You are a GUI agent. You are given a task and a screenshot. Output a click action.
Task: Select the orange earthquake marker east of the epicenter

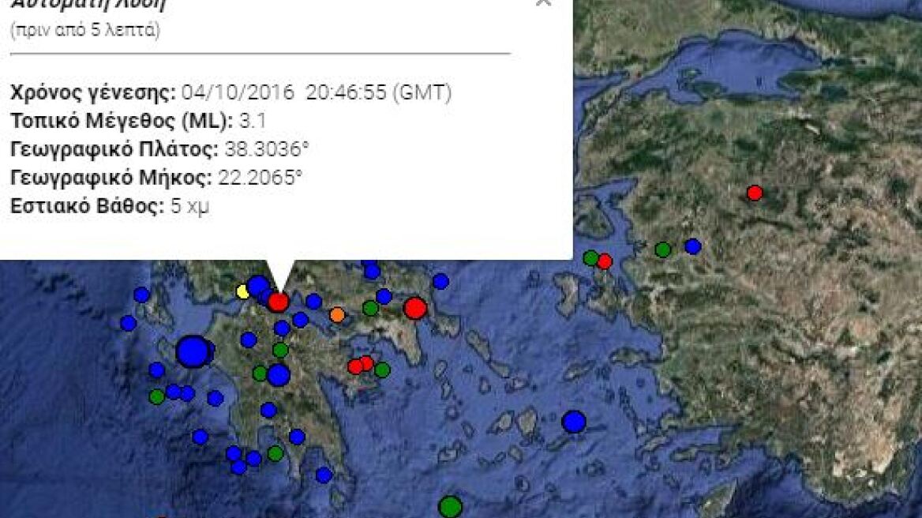[x=336, y=315]
